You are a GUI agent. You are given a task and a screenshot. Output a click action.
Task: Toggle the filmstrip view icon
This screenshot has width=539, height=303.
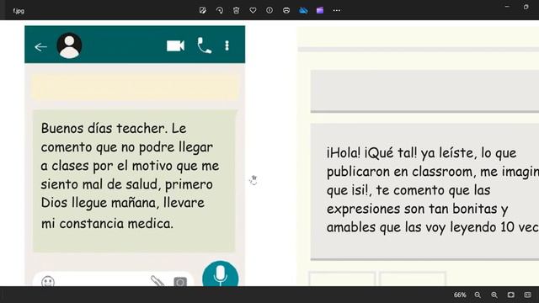528,295
